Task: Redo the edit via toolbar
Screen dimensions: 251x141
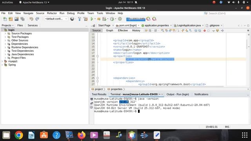Action: 37,19
